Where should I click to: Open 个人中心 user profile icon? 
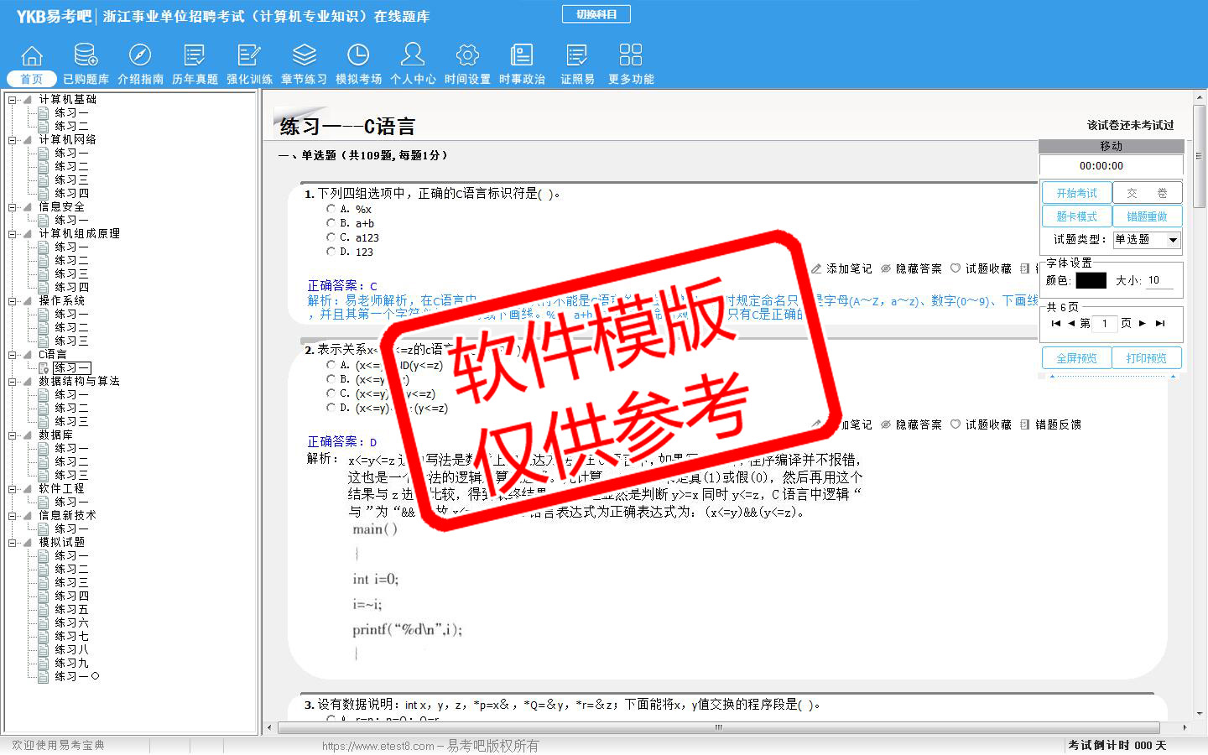413,56
